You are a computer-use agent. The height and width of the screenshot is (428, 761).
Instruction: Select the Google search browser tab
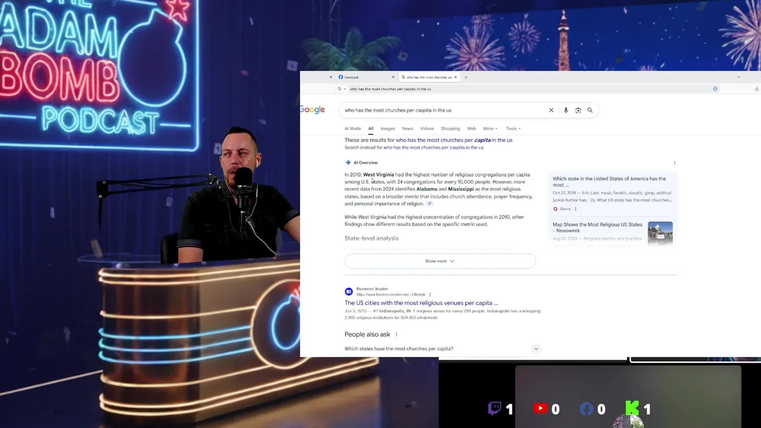[429, 77]
